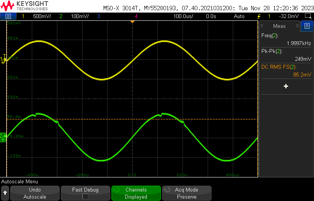Toggle channel 3 on in status bar
The image size is (314, 201).
(98, 16)
